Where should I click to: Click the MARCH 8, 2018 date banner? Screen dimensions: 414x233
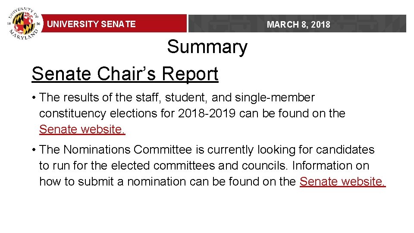point(298,25)
